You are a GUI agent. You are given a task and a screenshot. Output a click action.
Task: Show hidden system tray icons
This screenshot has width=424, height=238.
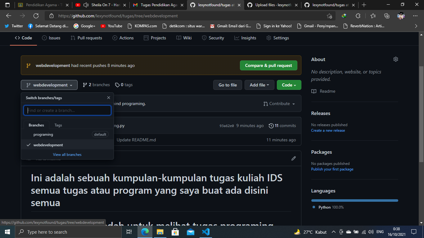[334, 232]
